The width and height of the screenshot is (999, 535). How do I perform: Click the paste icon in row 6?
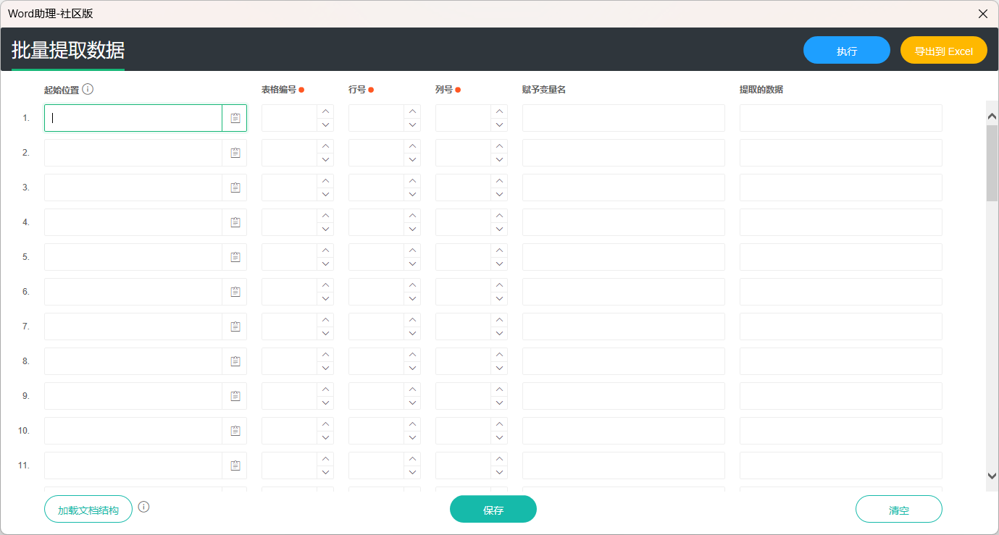[235, 292]
